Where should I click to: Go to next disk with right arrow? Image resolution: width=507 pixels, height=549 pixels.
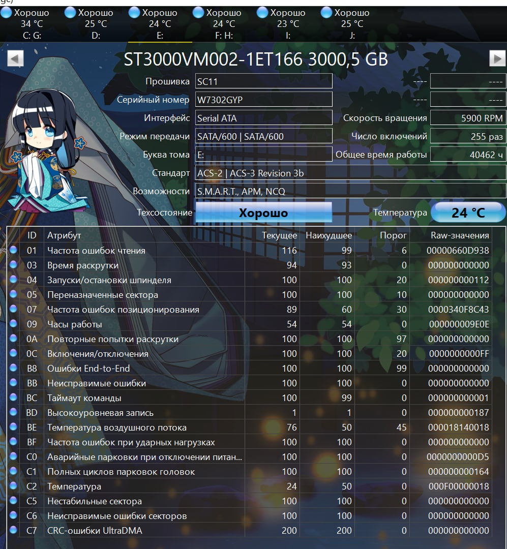[497, 58]
